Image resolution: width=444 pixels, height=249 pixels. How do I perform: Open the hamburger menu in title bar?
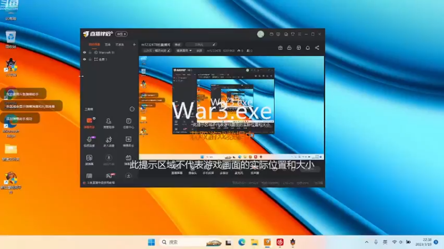click(299, 34)
